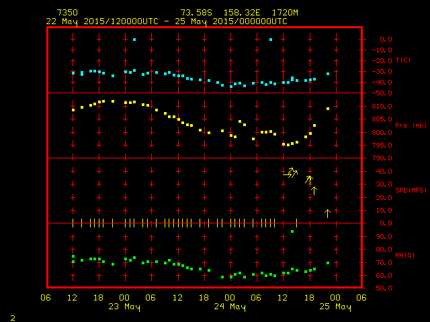Click the 40.0 wind speed axis value
The height and width of the screenshot is (322, 430).
(384, 172)
